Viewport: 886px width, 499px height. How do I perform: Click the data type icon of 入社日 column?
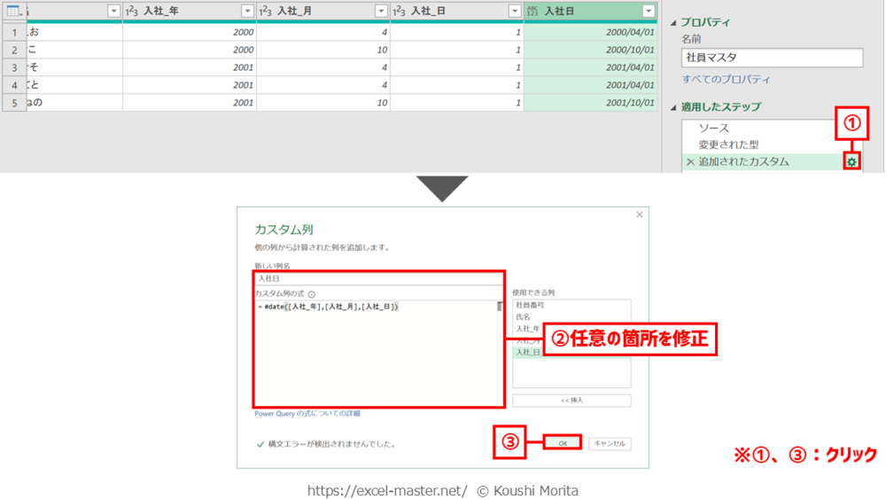tap(532, 11)
